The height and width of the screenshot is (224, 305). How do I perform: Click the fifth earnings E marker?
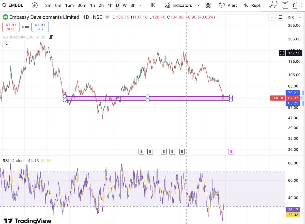[182, 152]
